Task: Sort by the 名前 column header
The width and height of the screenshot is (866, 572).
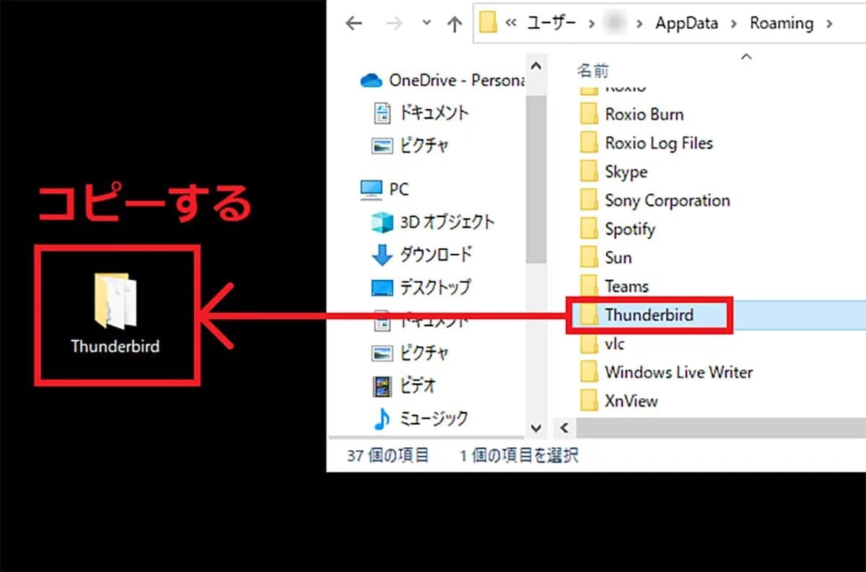Action: click(592, 70)
